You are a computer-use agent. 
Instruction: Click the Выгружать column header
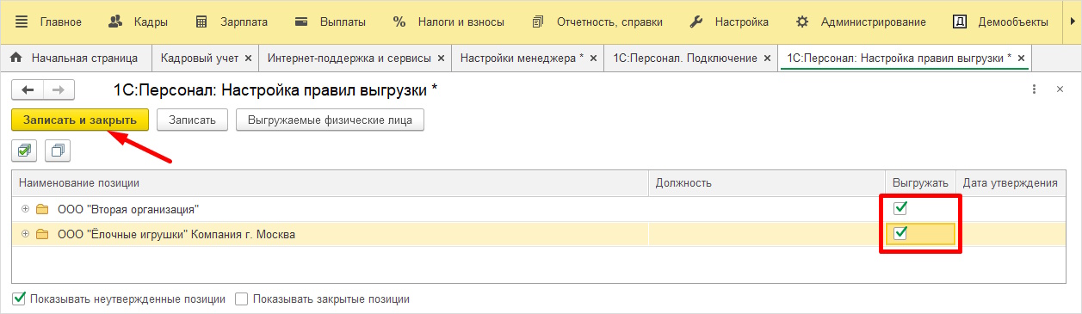pos(920,182)
